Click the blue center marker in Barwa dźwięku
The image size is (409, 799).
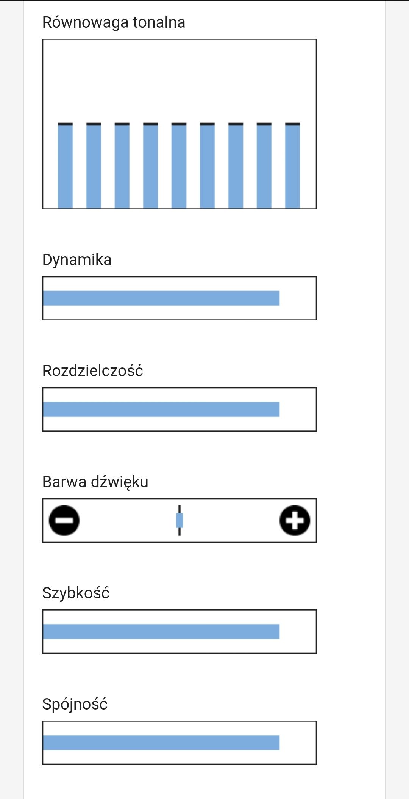(180, 520)
